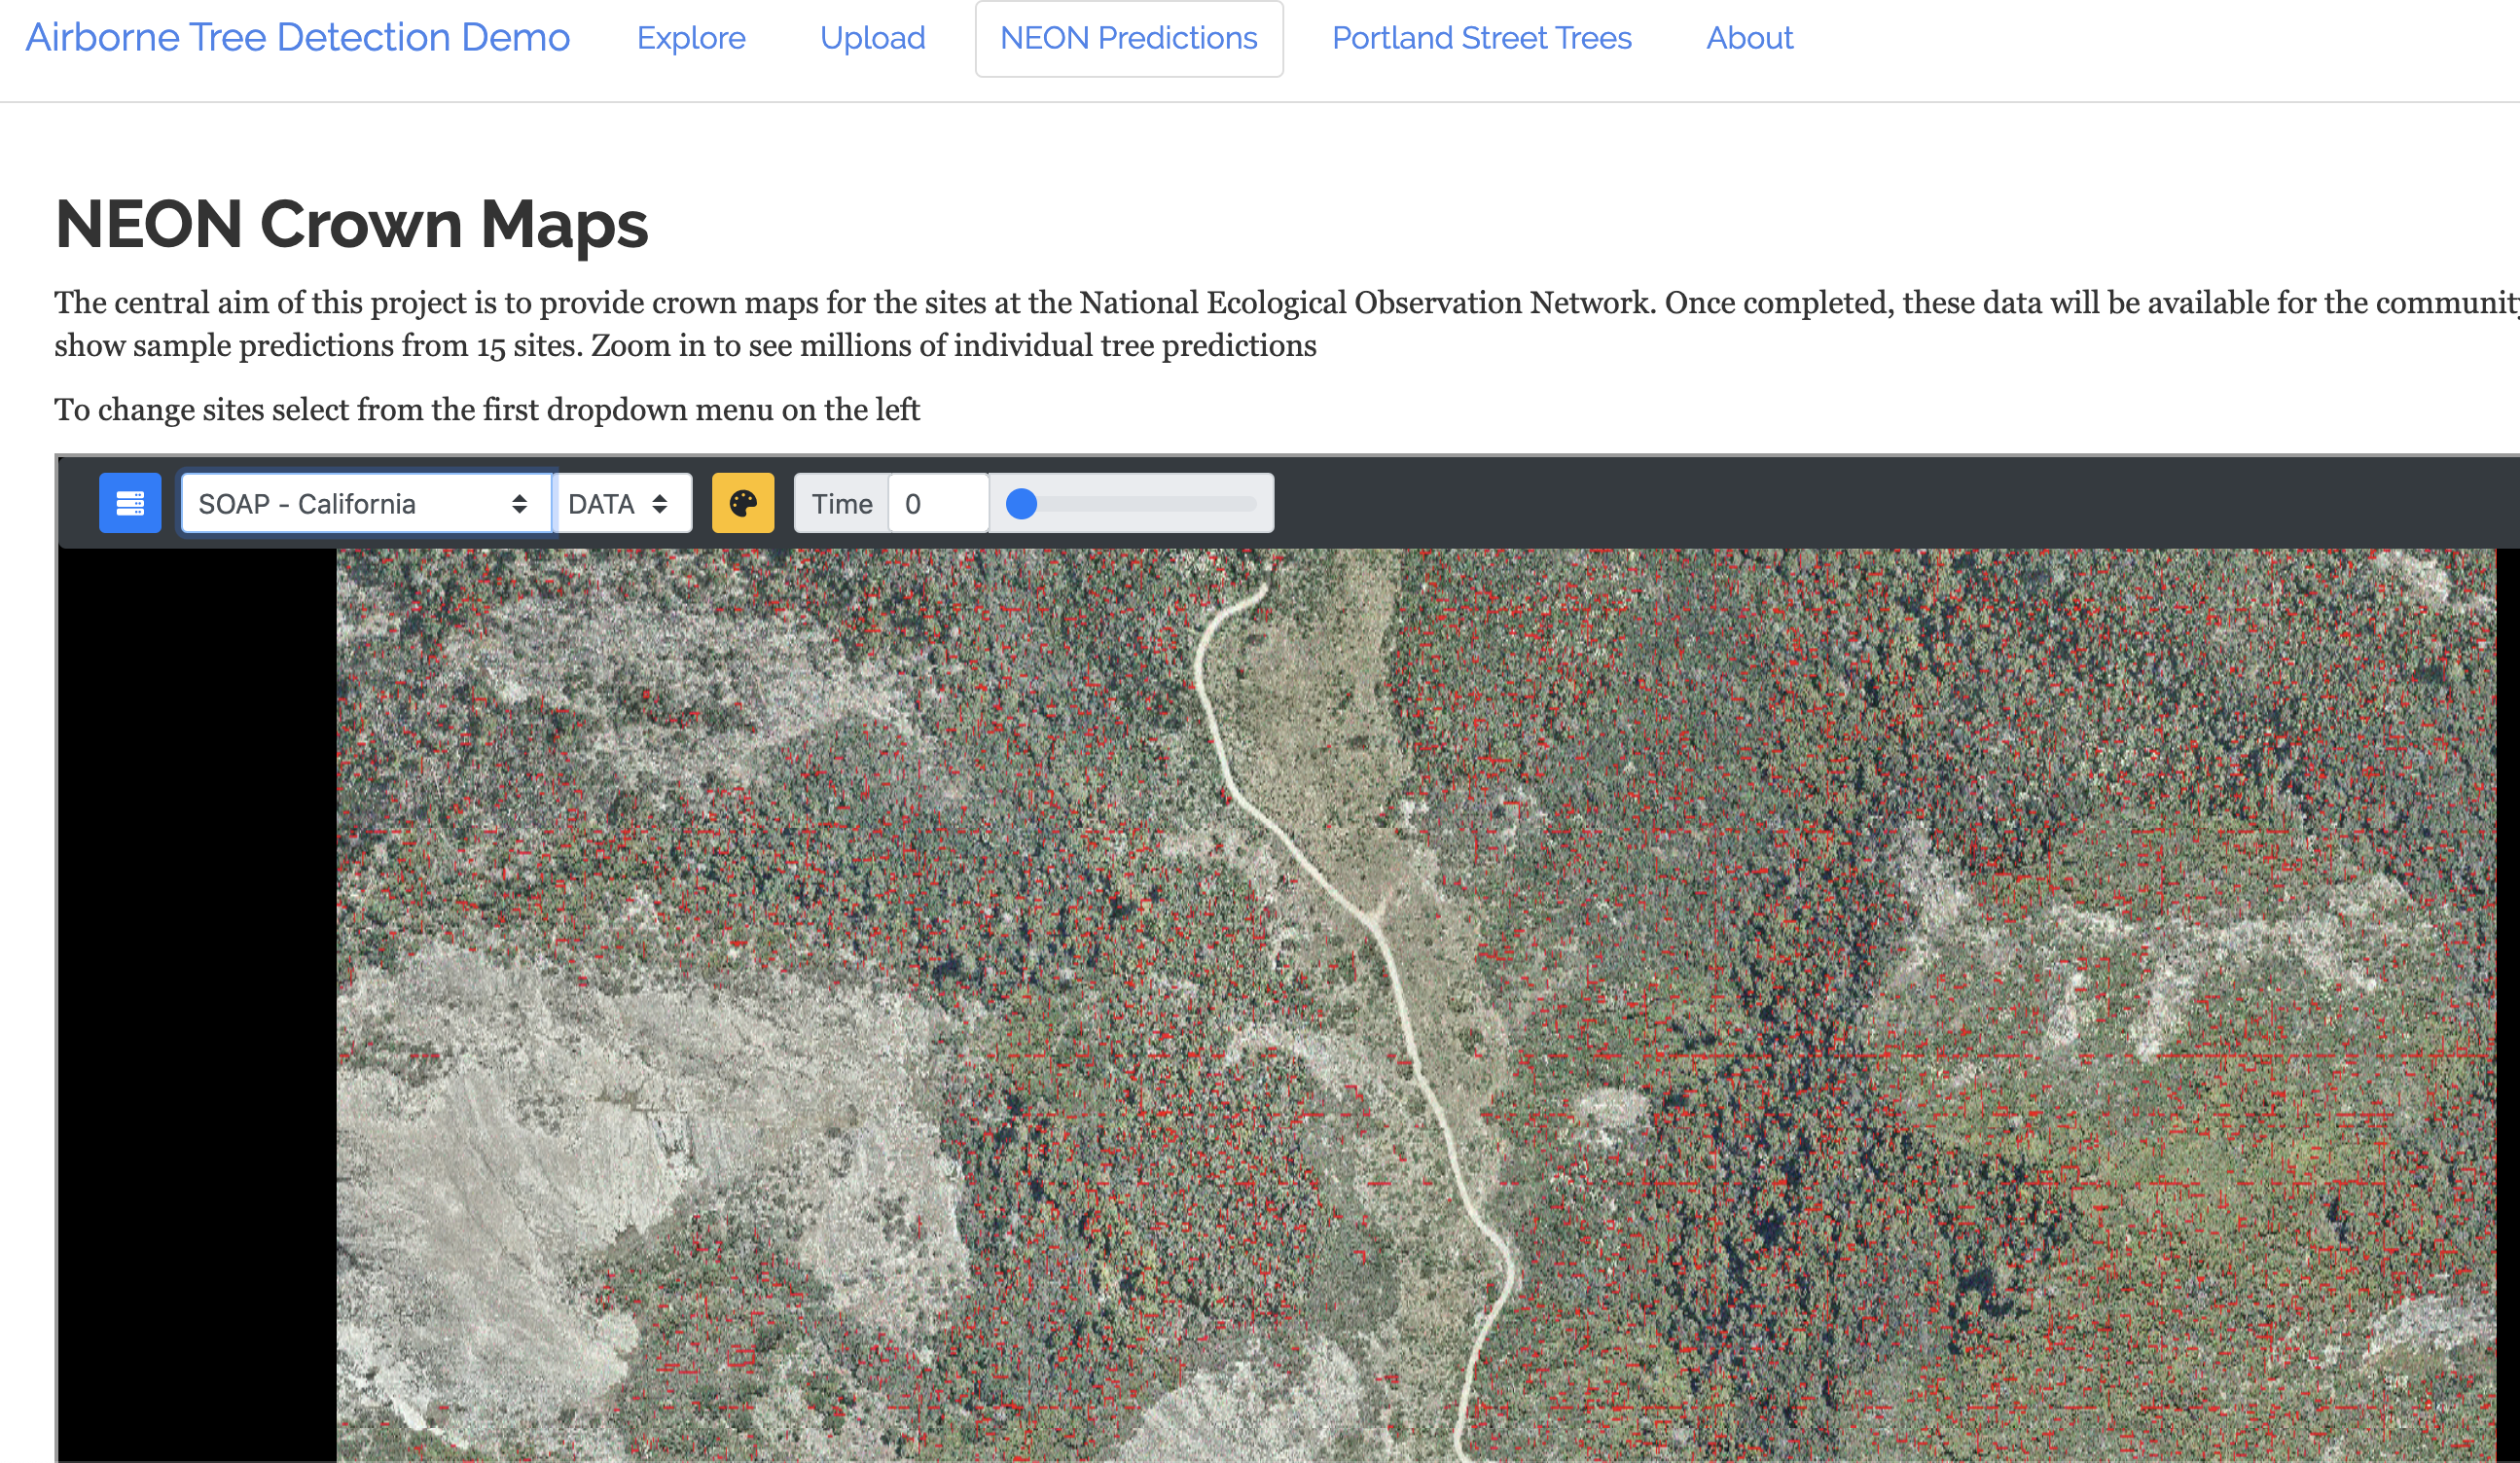This screenshot has height=1463, width=2520.
Task: Navigate to the About page
Action: point(1749,38)
